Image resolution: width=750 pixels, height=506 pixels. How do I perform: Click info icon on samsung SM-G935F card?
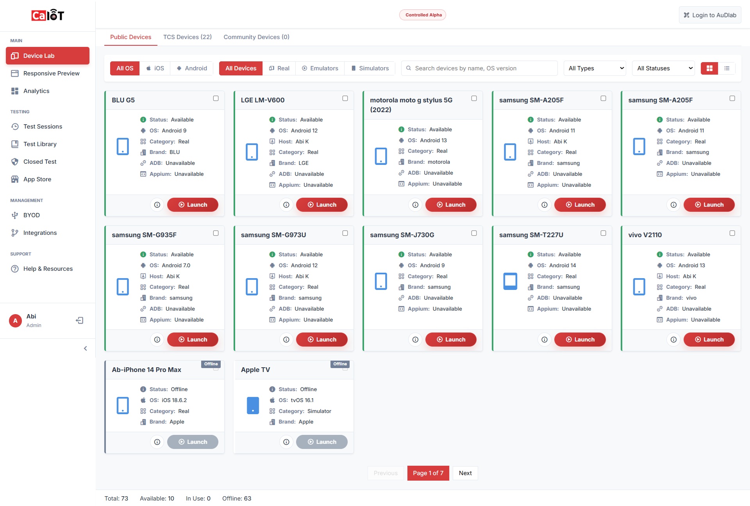[x=157, y=340]
